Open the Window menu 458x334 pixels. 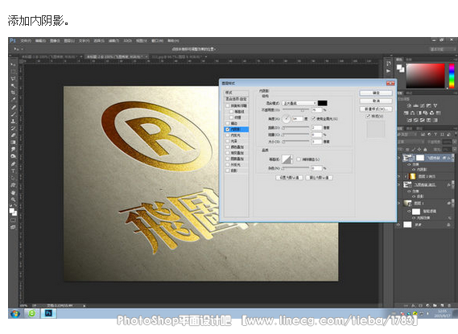point(157,40)
